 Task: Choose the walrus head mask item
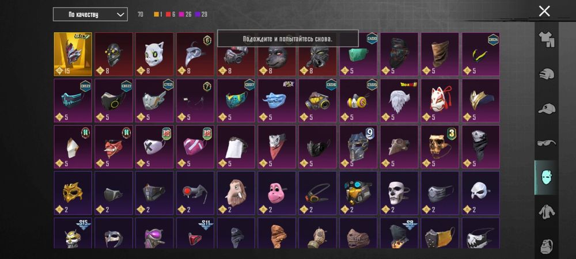tap(236, 193)
